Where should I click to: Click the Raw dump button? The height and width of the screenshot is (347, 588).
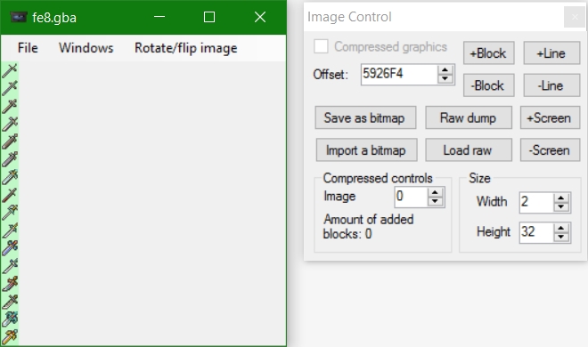click(x=469, y=118)
